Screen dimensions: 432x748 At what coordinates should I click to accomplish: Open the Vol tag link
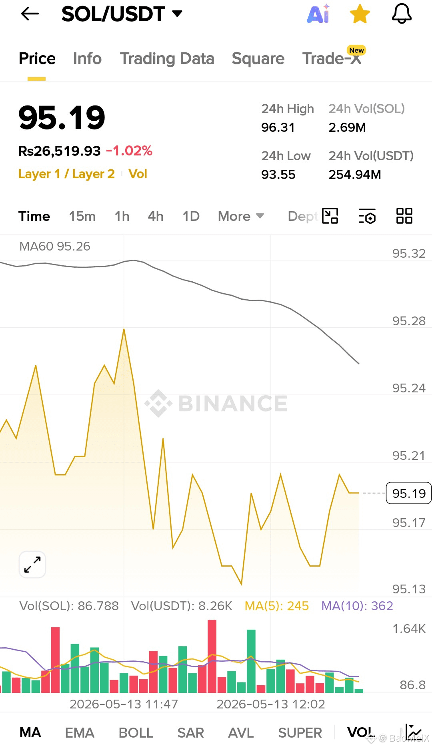click(138, 174)
